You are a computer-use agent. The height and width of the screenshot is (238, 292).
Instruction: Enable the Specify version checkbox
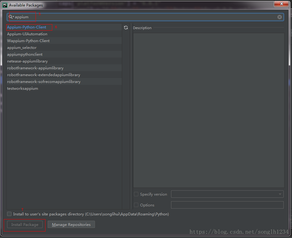136,194
